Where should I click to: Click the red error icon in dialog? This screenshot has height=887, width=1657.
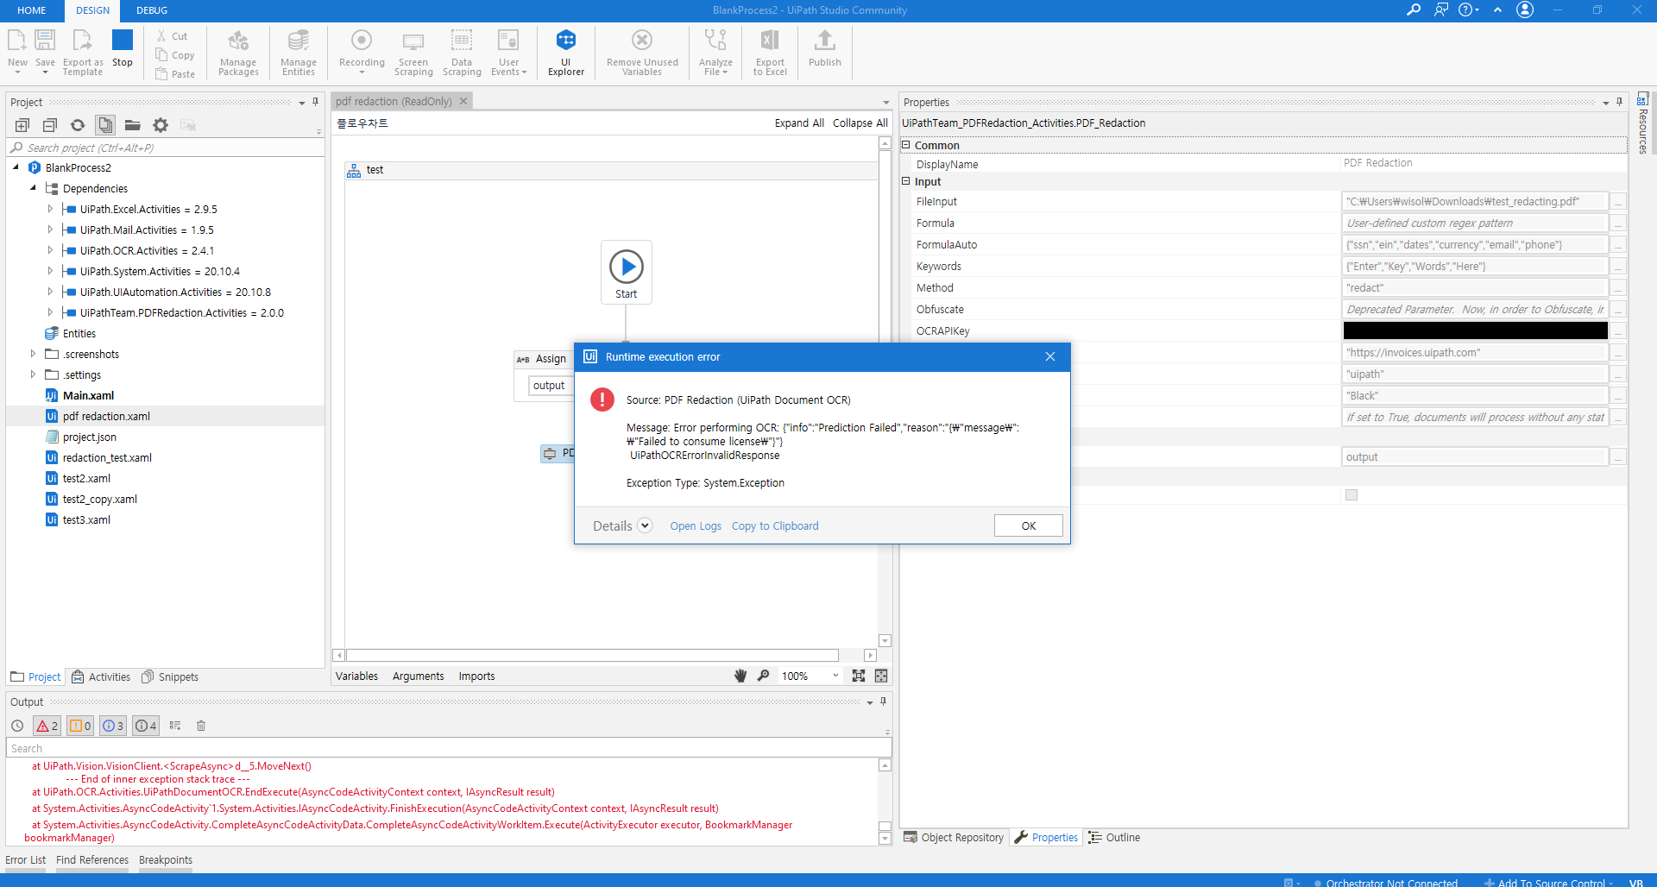[602, 399]
